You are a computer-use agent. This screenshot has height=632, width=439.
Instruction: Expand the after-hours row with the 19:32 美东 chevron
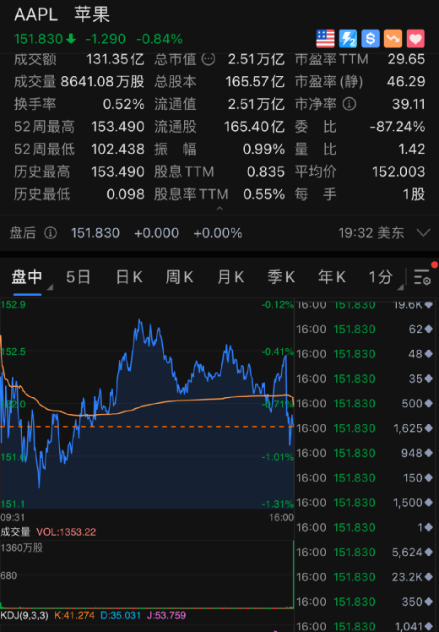click(424, 232)
